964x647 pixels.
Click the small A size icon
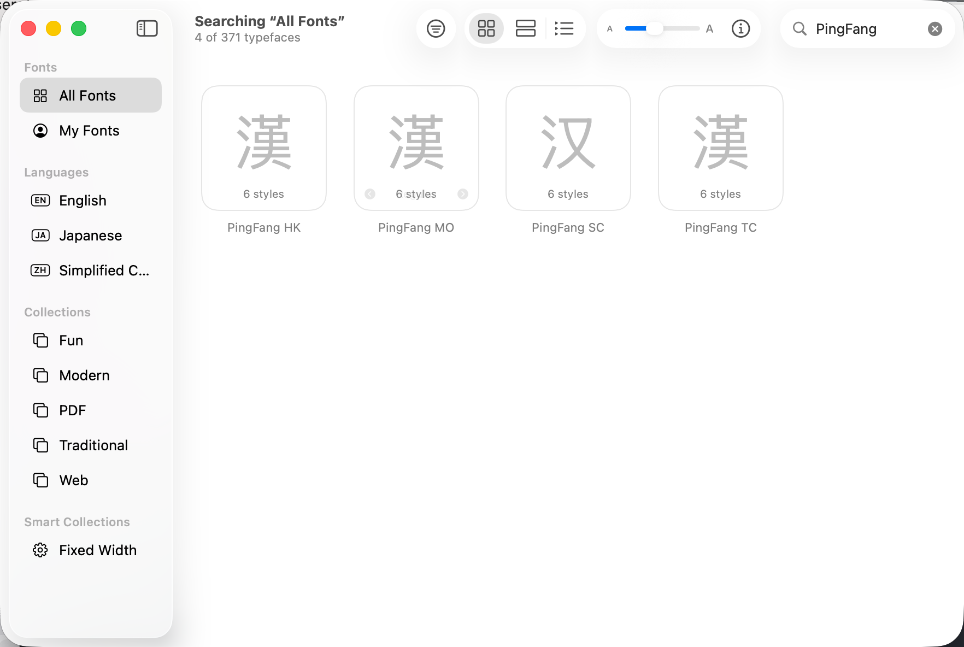click(610, 29)
